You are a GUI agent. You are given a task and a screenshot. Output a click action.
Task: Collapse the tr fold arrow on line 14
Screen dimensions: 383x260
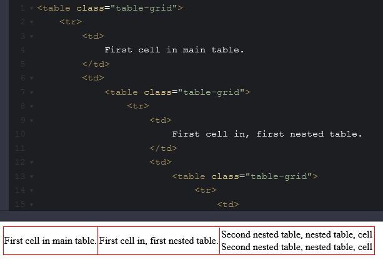[31, 190]
